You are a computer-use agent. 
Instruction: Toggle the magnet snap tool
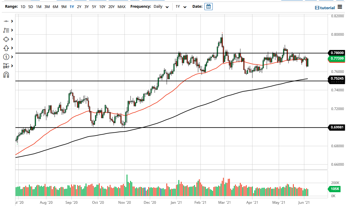(6, 75)
